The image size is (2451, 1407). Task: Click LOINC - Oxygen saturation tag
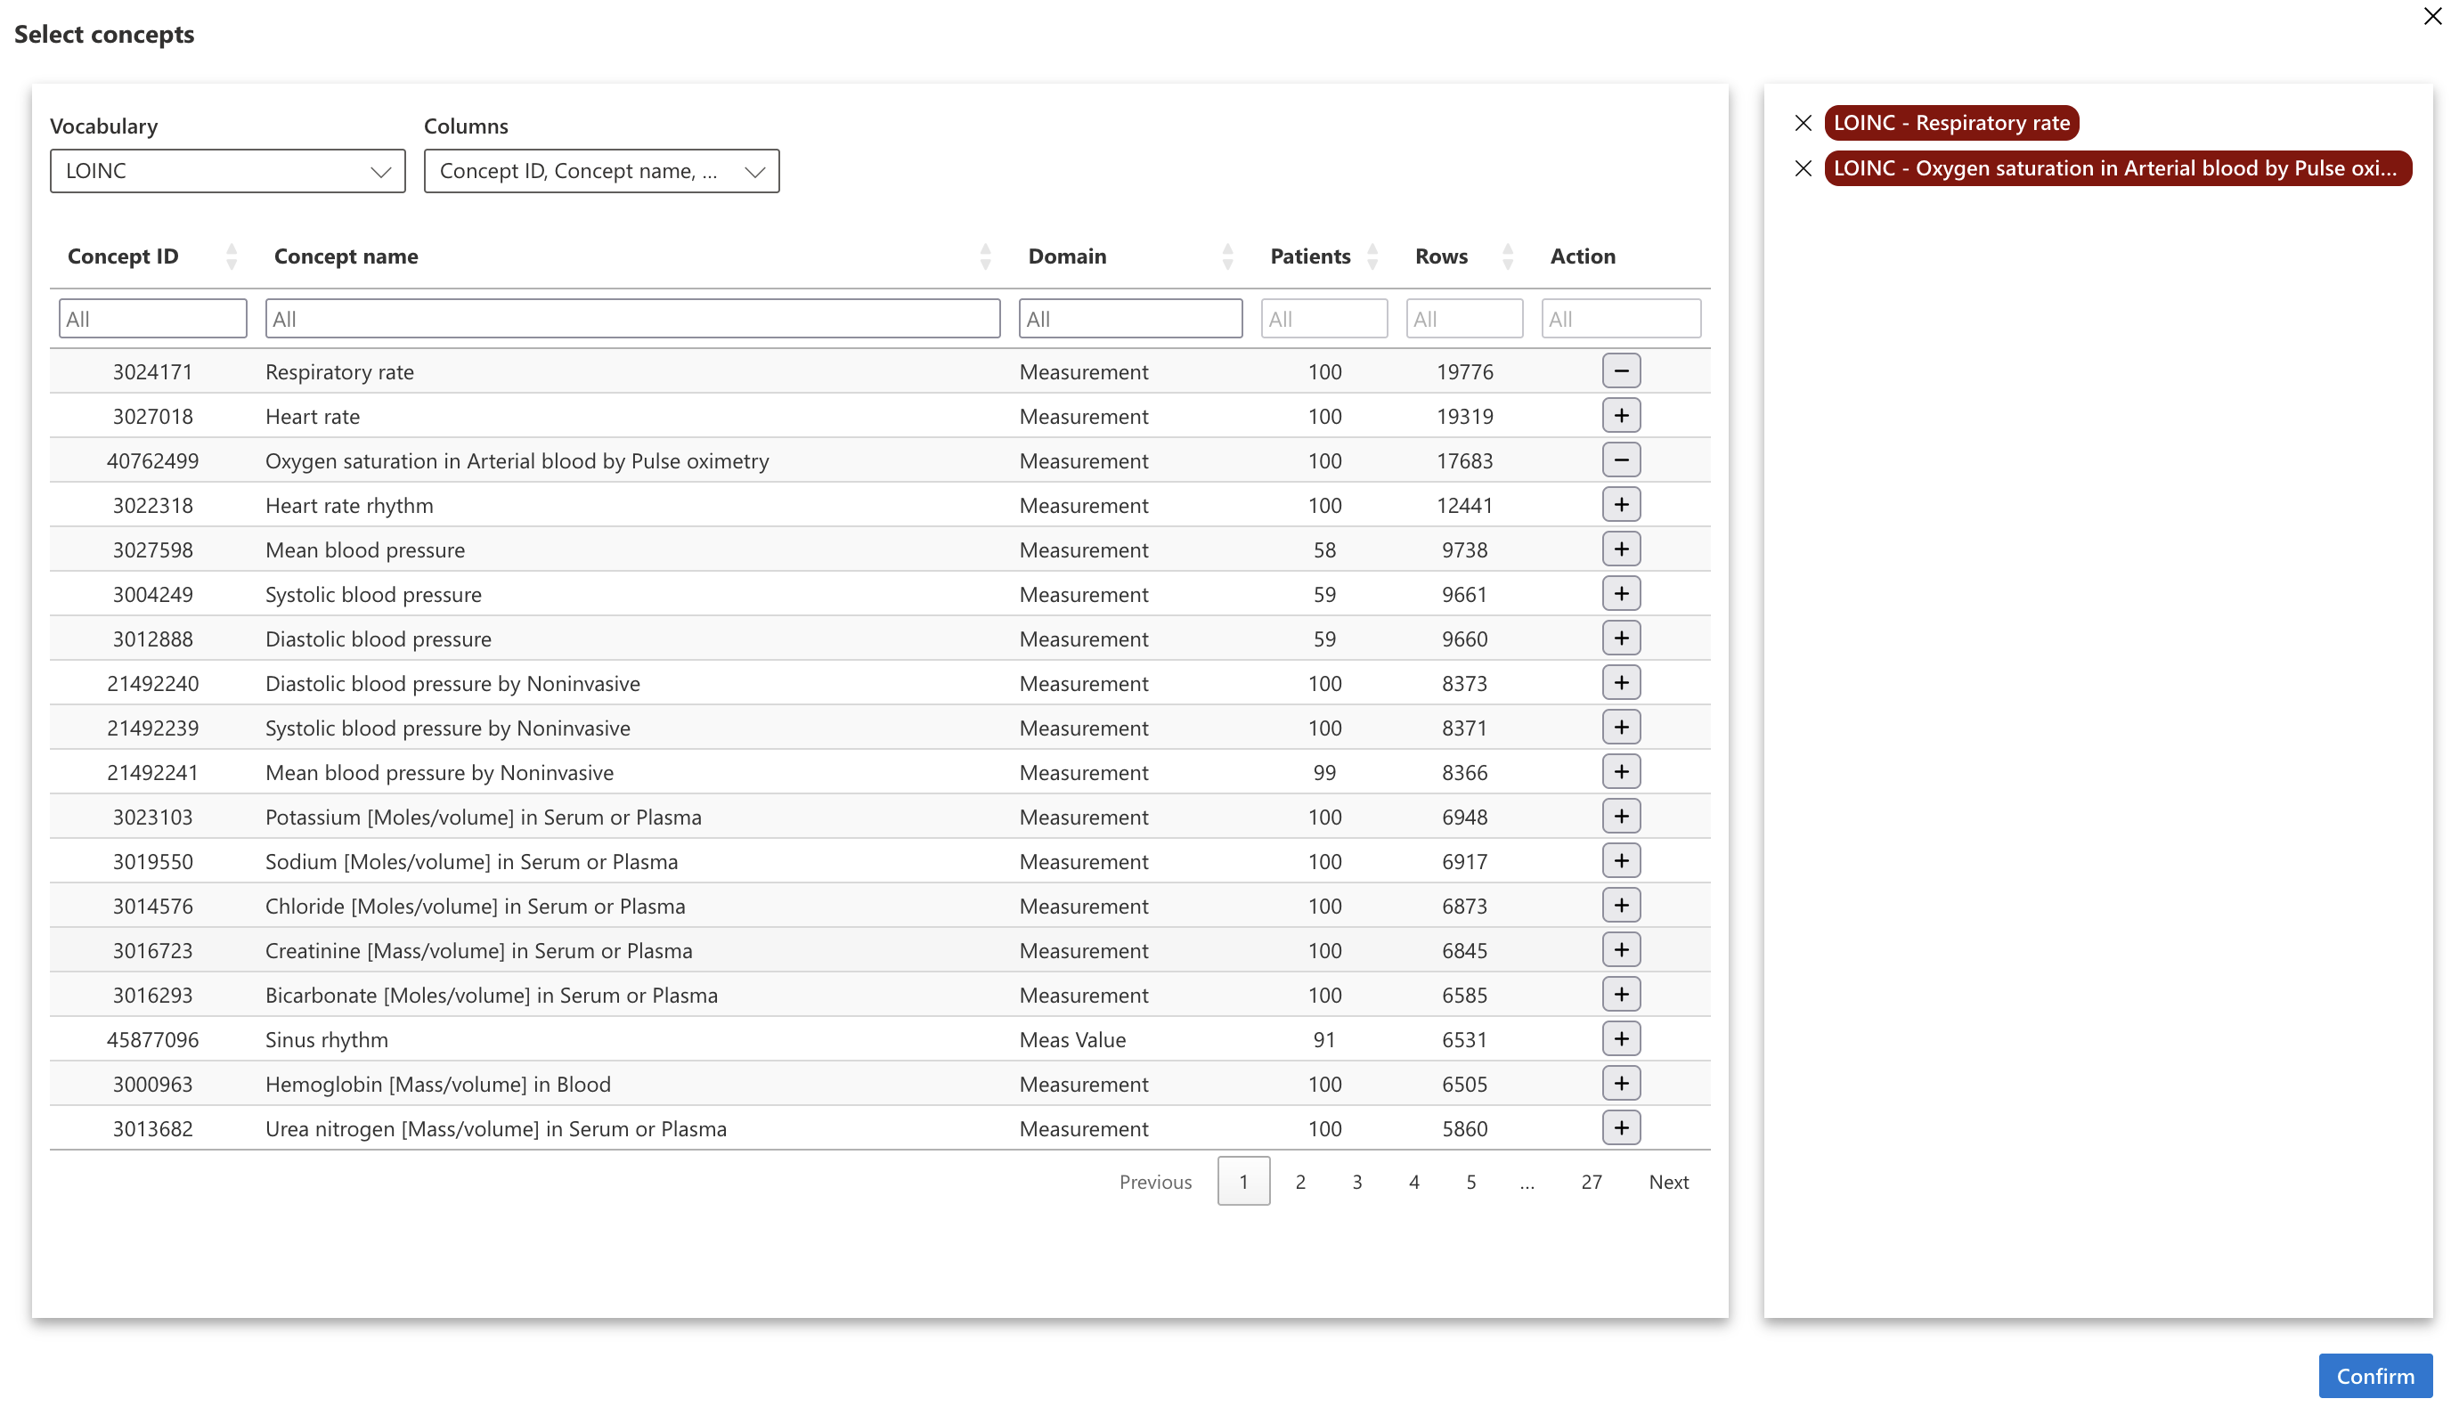click(2117, 168)
